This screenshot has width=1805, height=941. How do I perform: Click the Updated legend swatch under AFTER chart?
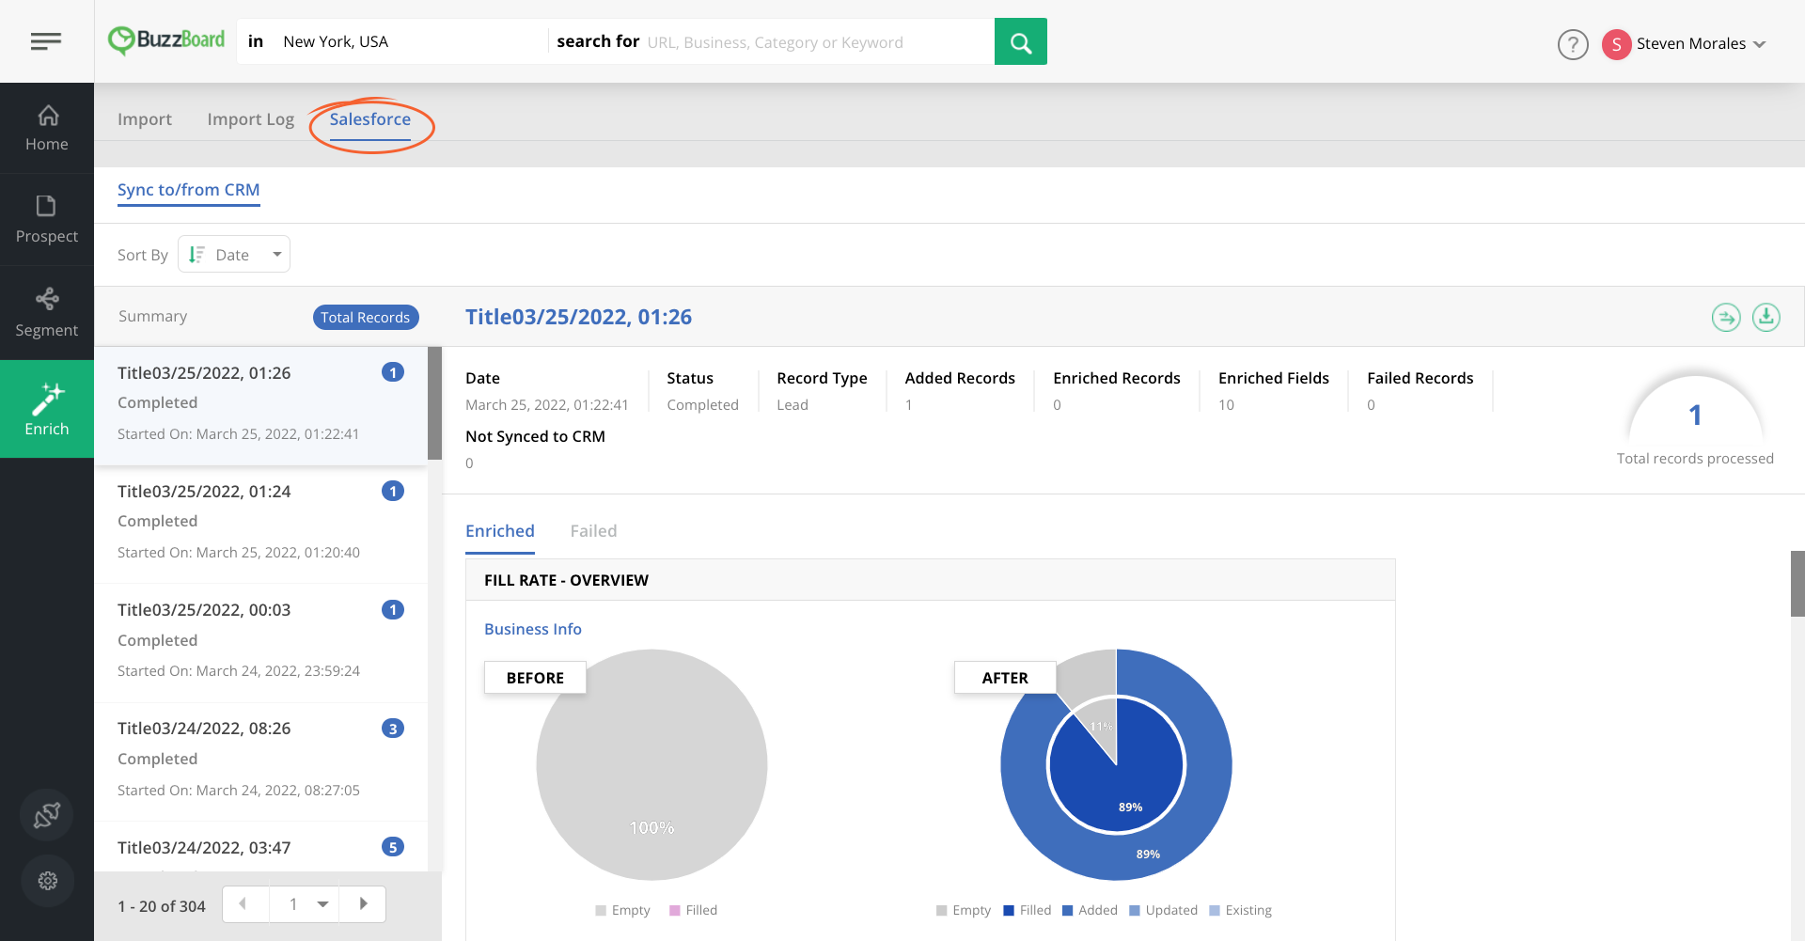coord(1135,910)
